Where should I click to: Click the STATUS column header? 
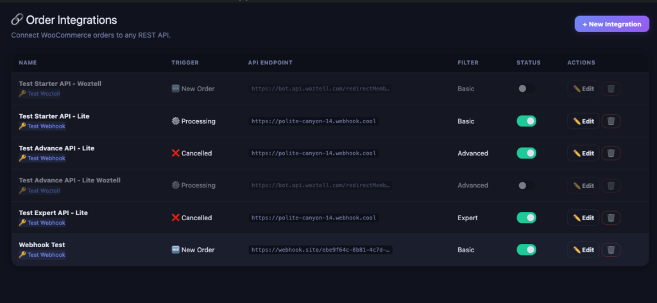529,63
